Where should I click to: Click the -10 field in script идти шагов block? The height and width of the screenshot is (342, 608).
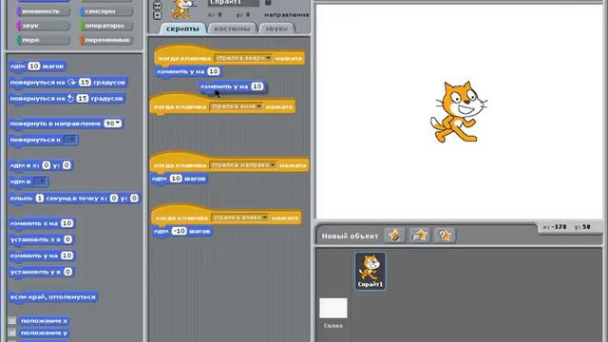point(180,231)
